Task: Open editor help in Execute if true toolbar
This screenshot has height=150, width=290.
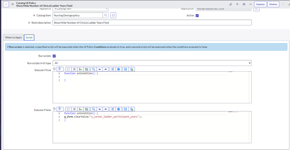Action: pyautogui.click(x=119, y=69)
